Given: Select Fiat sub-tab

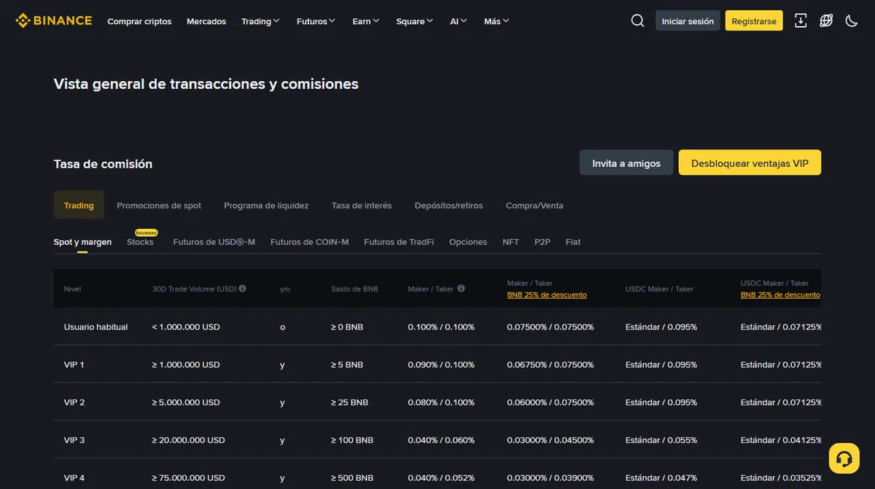Looking at the screenshot, I should pos(573,242).
